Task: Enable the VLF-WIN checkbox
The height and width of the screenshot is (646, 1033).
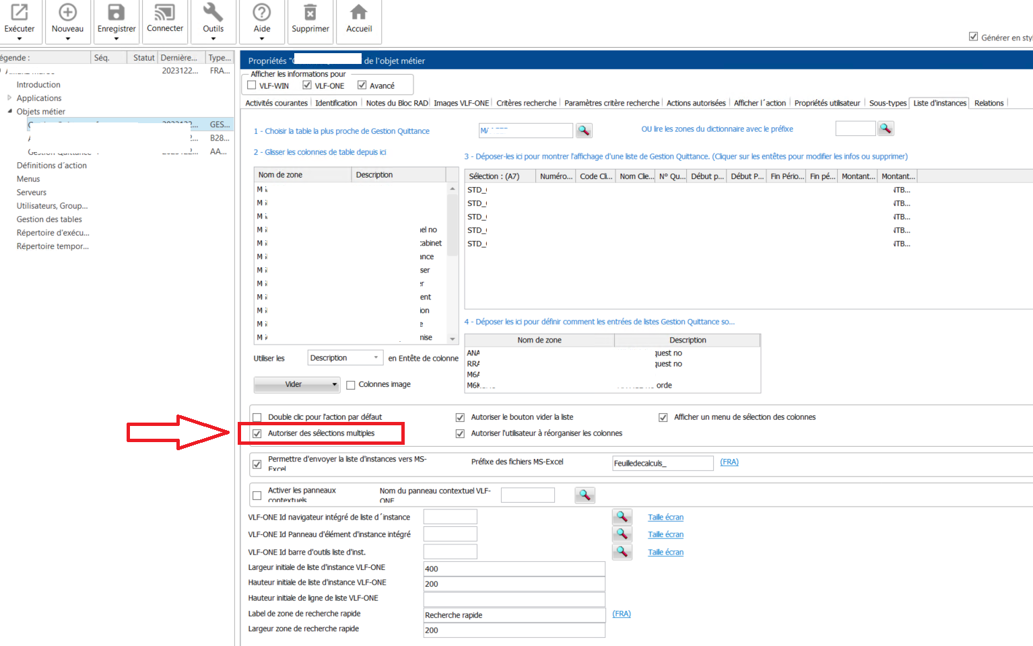Action: point(252,85)
